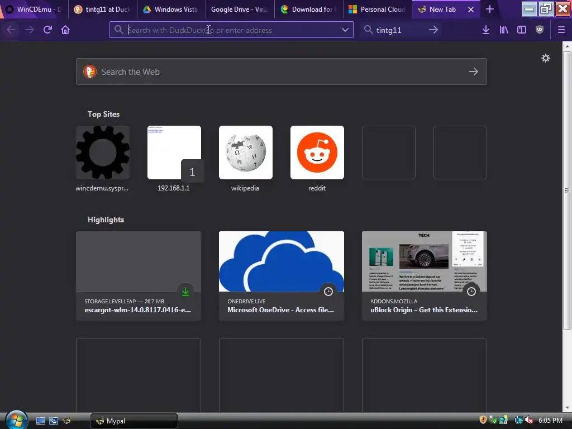572x429 pixels.
Task: Click the scrollbar down arrow
Action: click(567, 407)
